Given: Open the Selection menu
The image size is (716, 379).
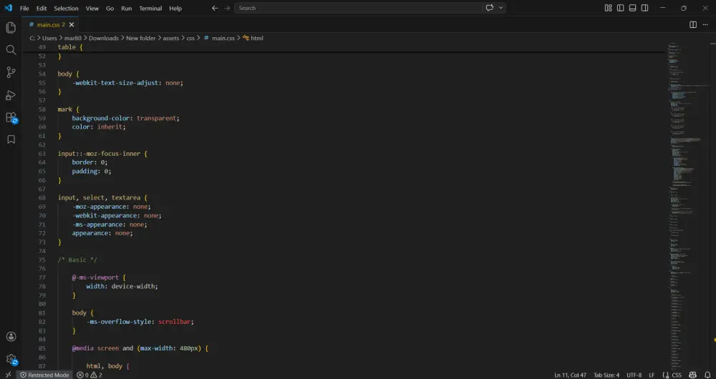Looking at the screenshot, I should tap(66, 8).
